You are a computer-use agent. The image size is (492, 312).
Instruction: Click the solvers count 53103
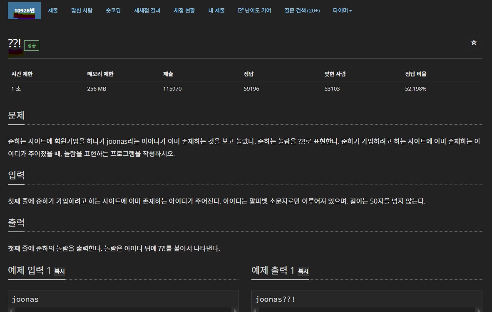[332, 88]
